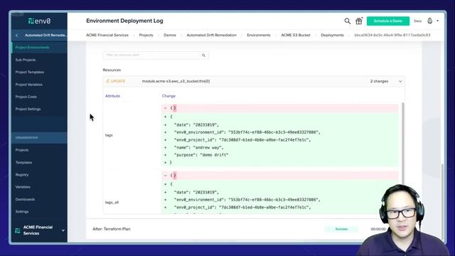455x256 pixels.
Task: Click the Success status badge
Action: pyautogui.click(x=341, y=229)
